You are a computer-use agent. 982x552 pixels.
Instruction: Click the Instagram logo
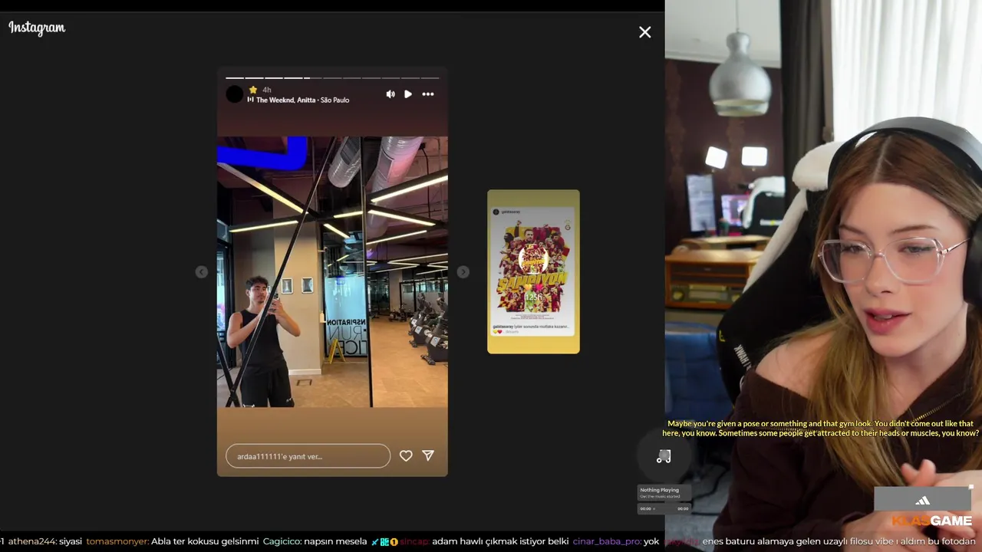[37, 28]
